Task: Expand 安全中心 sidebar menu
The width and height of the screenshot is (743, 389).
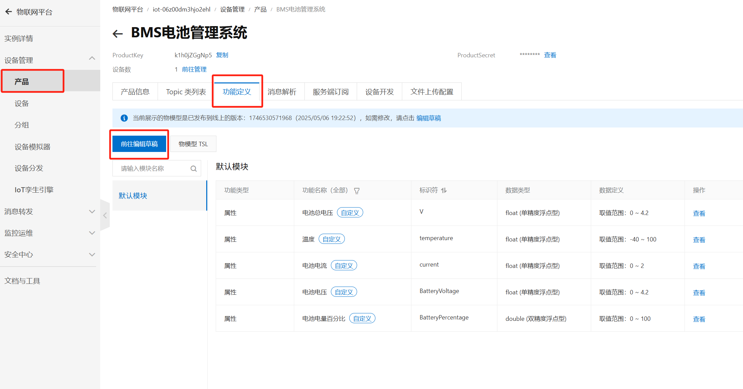Action: [92, 255]
